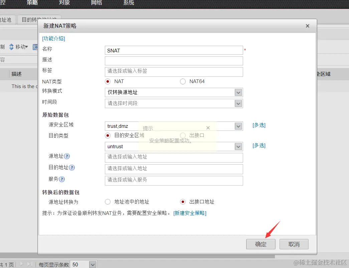Focus the 目的地址 address input
This screenshot has height=268, width=349.
pos(174,169)
